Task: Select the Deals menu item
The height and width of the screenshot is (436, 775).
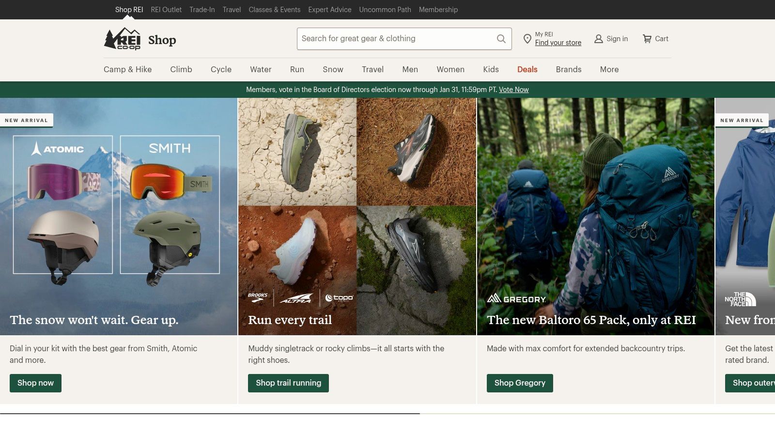Action: pyautogui.click(x=527, y=69)
